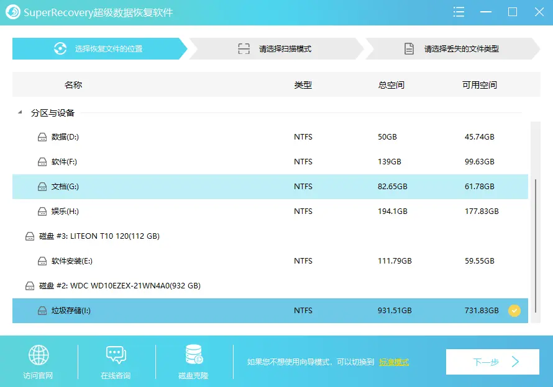This screenshot has height=387, width=553.
Task: Open the title bar menu list icon
Action: click(459, 12)
